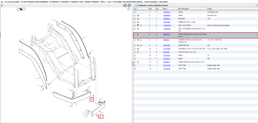Click the package box icon on the Ref 7 row
This screenshot has width=258, height=123.
(x=141, y=35)
